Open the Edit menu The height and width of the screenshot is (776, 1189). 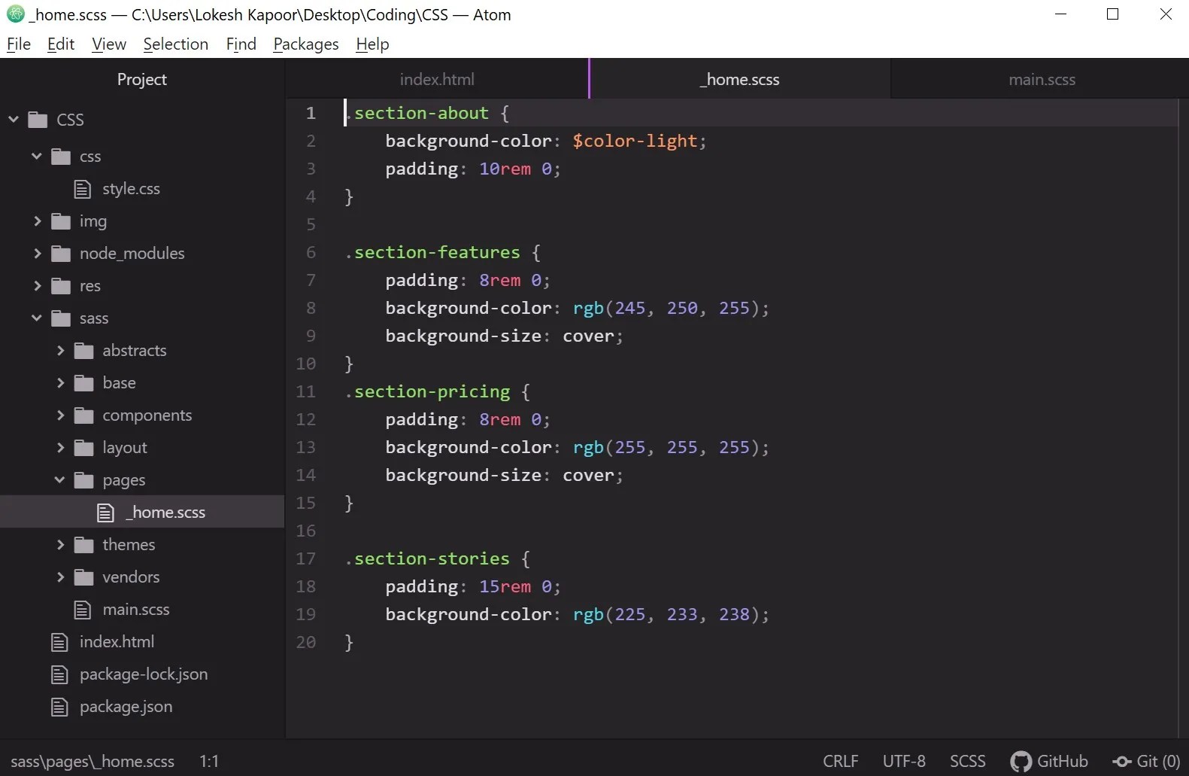pos(61,44)
